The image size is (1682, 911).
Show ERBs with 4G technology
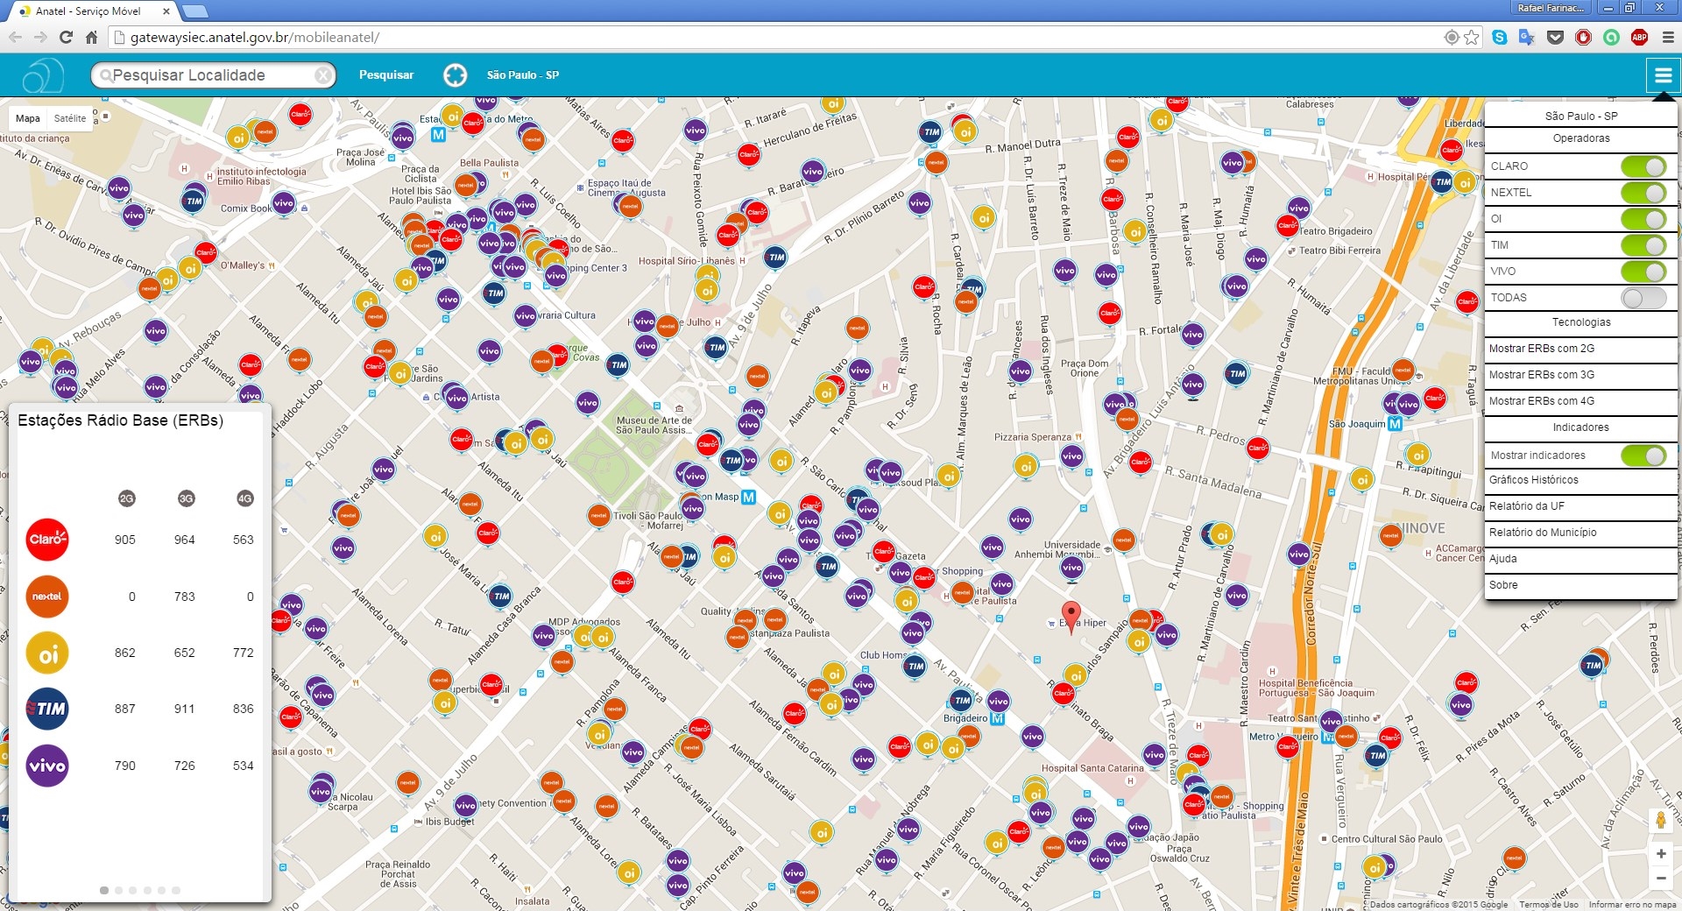(x=1542, y=401)
